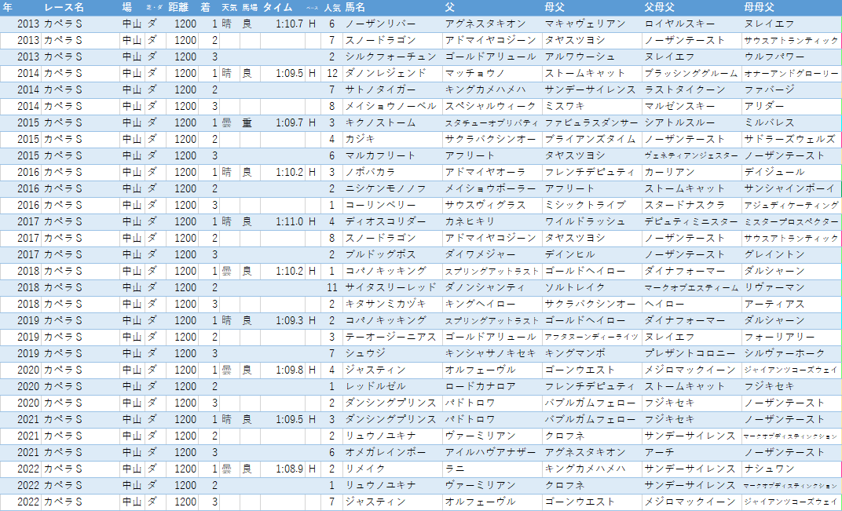The width and height of the screenshot is (842, 511).
Task: Click the ラストタイクーン cell
Action: (x=684, y=89)
